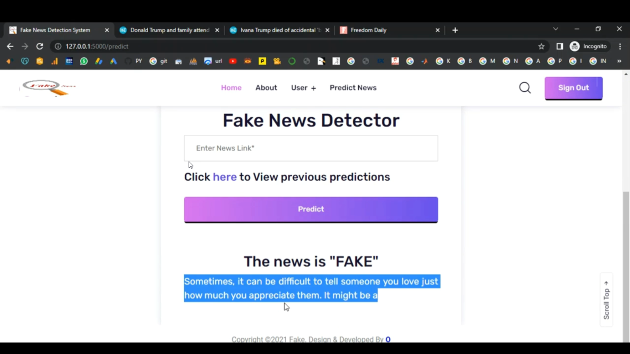Reload the current page
This screenshot has width=630, height=354.
(x=39, y=46)
